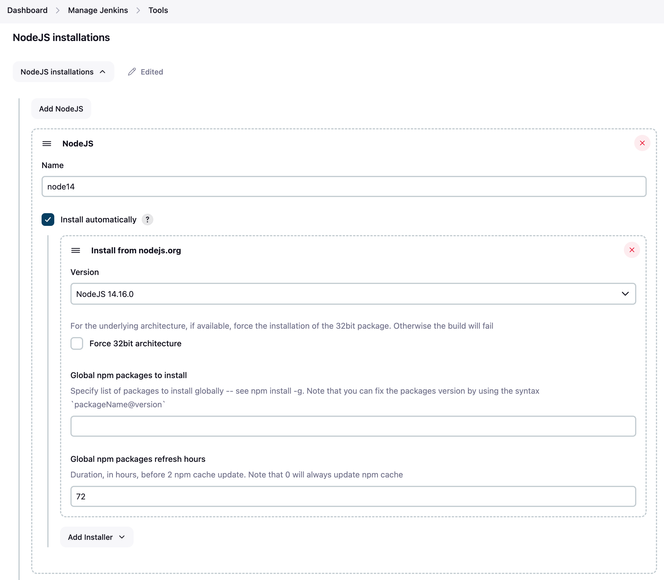Screen dimensions: 664x580
Task: Click the refresh hours field showing 72
Action: click(x=352, y=496)
